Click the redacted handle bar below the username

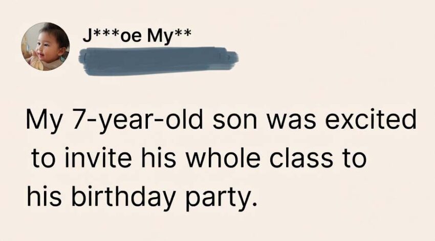[158, 60]
